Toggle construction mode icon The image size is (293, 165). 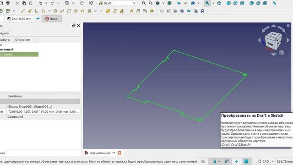(x=38, y=18)
